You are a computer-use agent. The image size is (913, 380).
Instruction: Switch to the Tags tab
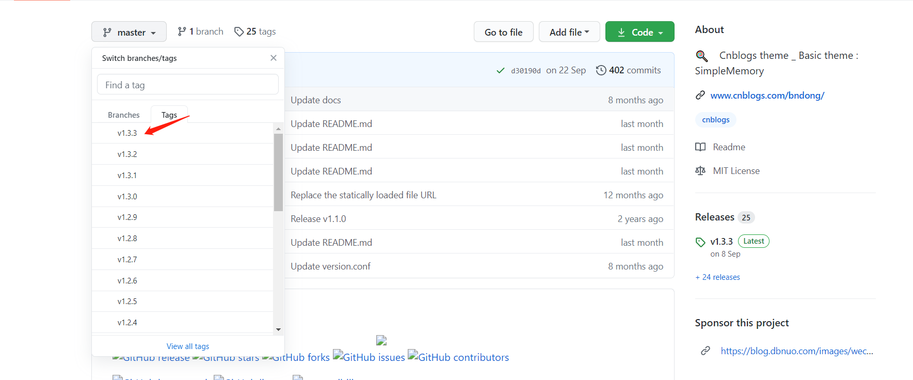click(x=169, y=115)
